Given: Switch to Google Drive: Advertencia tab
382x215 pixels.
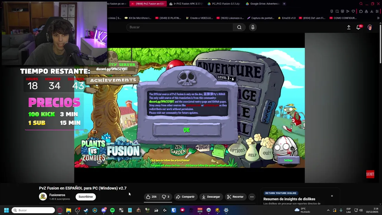Looking at the screenshot, I should coord(262,4).
